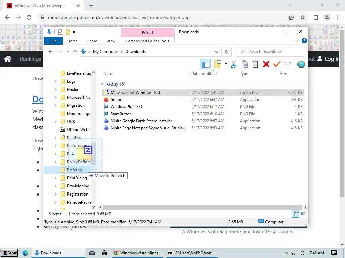
Task: Open Microsoft Edge from the taskbar
Action: point(25,253)
